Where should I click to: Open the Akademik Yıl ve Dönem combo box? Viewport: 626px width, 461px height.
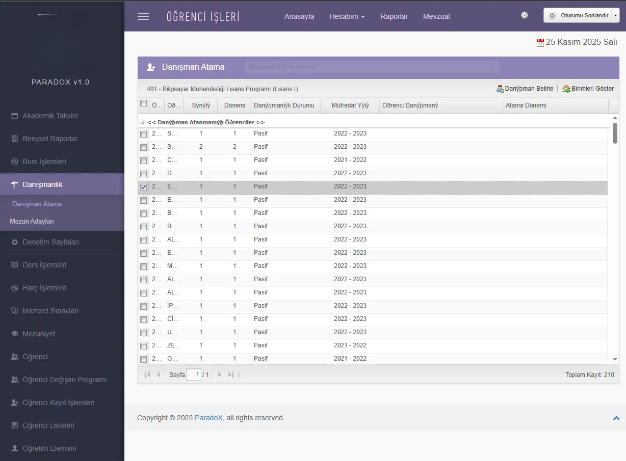coord(372,67)
